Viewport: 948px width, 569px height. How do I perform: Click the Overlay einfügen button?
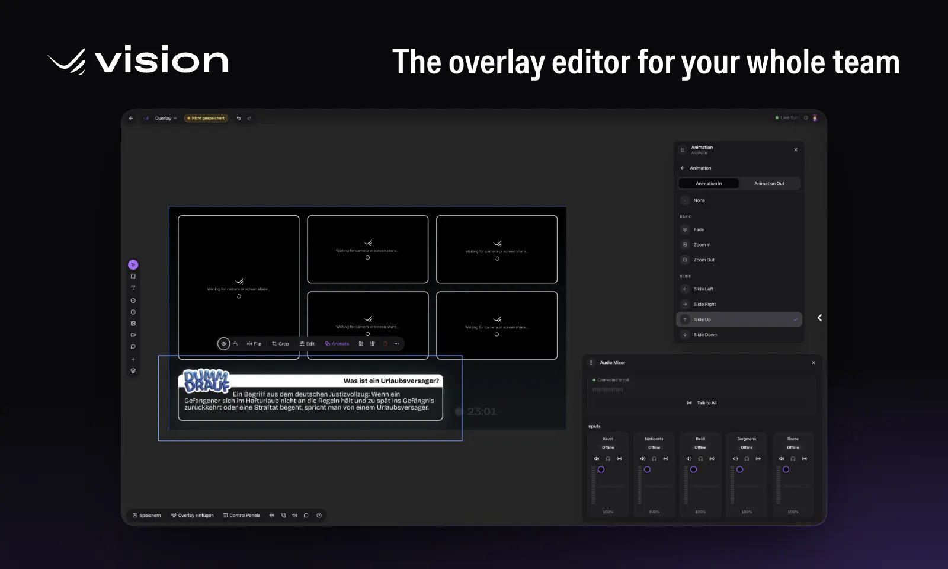(193, 516)
